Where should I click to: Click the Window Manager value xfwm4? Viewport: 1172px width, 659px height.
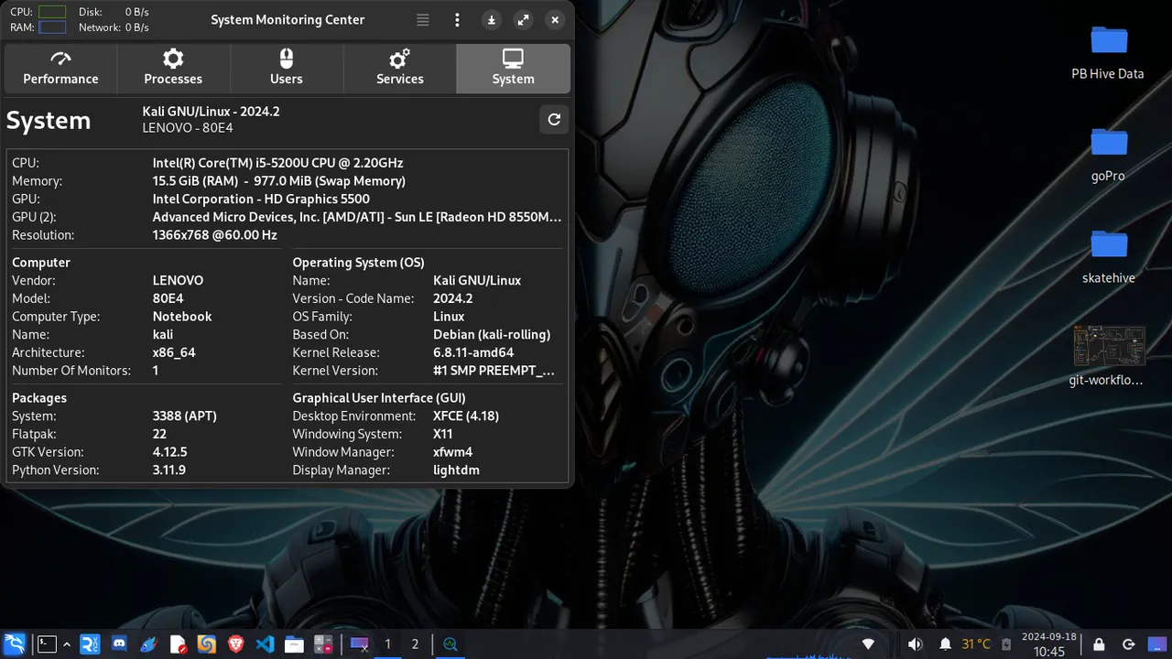tap(452, 452)
